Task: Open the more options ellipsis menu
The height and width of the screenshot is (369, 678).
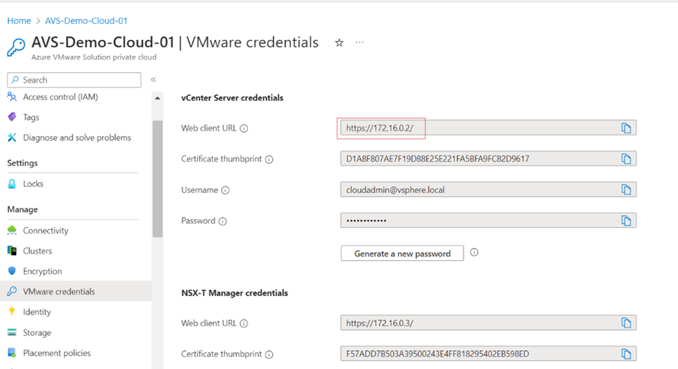Action: click(x=359, y=42)
